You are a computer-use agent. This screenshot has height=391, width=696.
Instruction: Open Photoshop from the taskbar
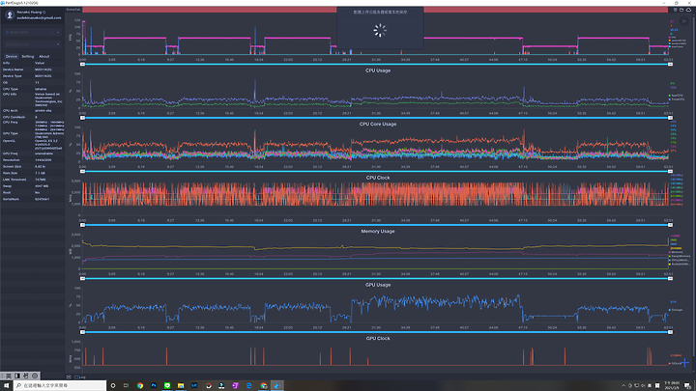coord(154,385)
